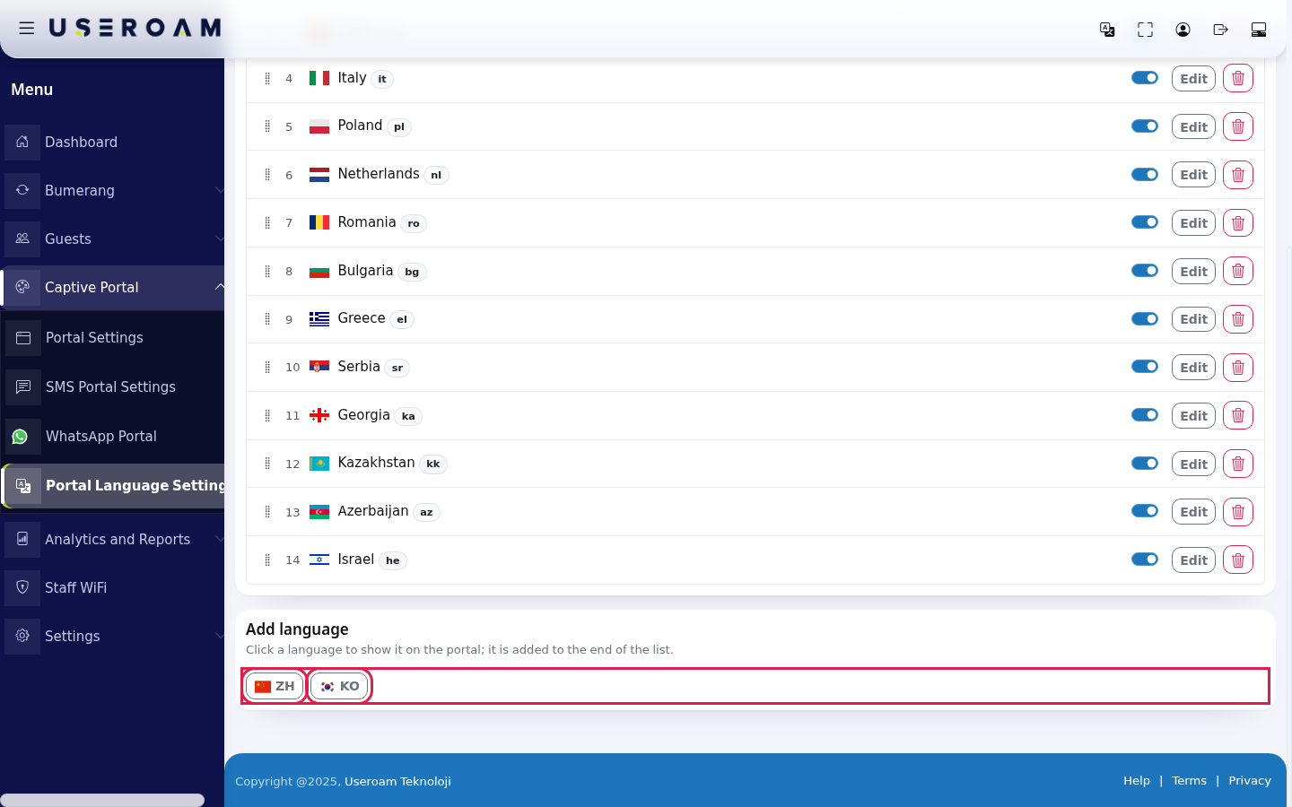1292x807 pixels.
Task: Disable the Bulgaria language toggle
Action: click(x=1145, y=271)
